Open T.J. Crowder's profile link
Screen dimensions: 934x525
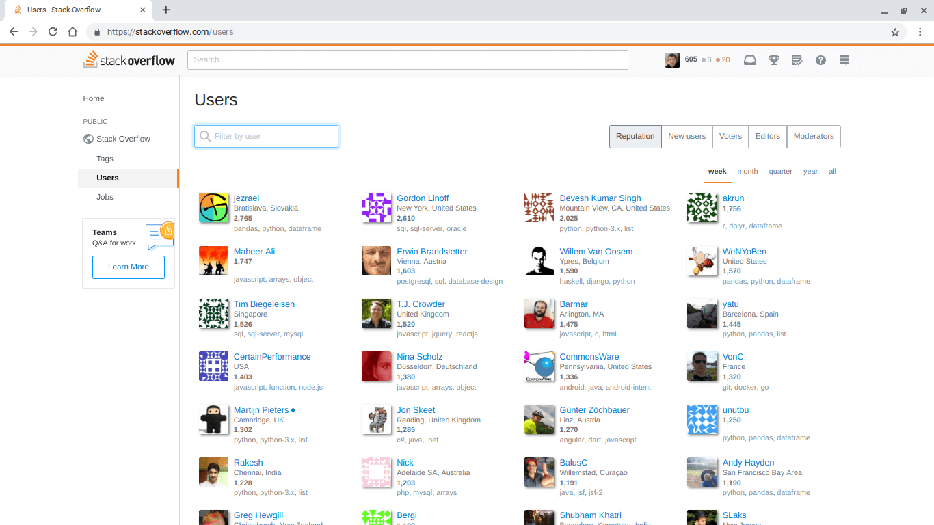[x=421, y=304]
